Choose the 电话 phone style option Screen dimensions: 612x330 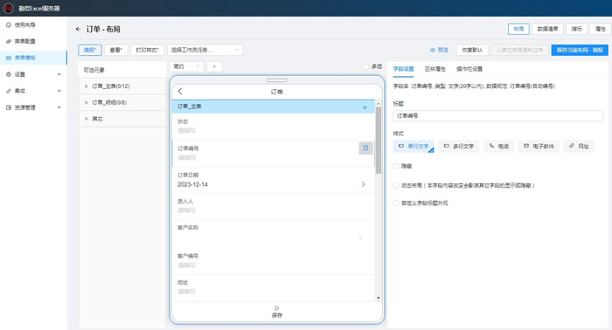pos(499,146)
